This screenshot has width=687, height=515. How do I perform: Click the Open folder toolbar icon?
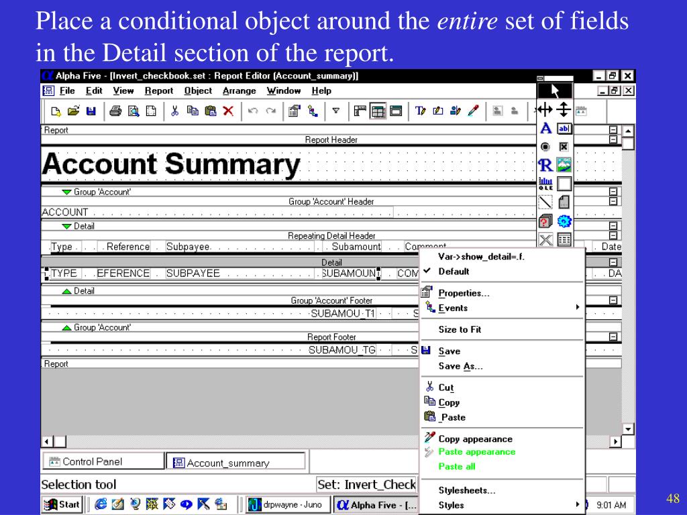[74, 111]
